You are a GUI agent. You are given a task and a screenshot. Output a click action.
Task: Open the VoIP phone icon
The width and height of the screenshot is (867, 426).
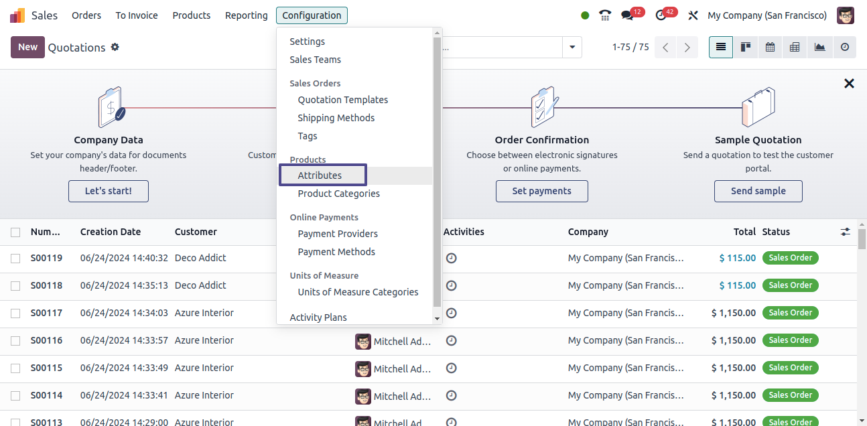(605, 15)
